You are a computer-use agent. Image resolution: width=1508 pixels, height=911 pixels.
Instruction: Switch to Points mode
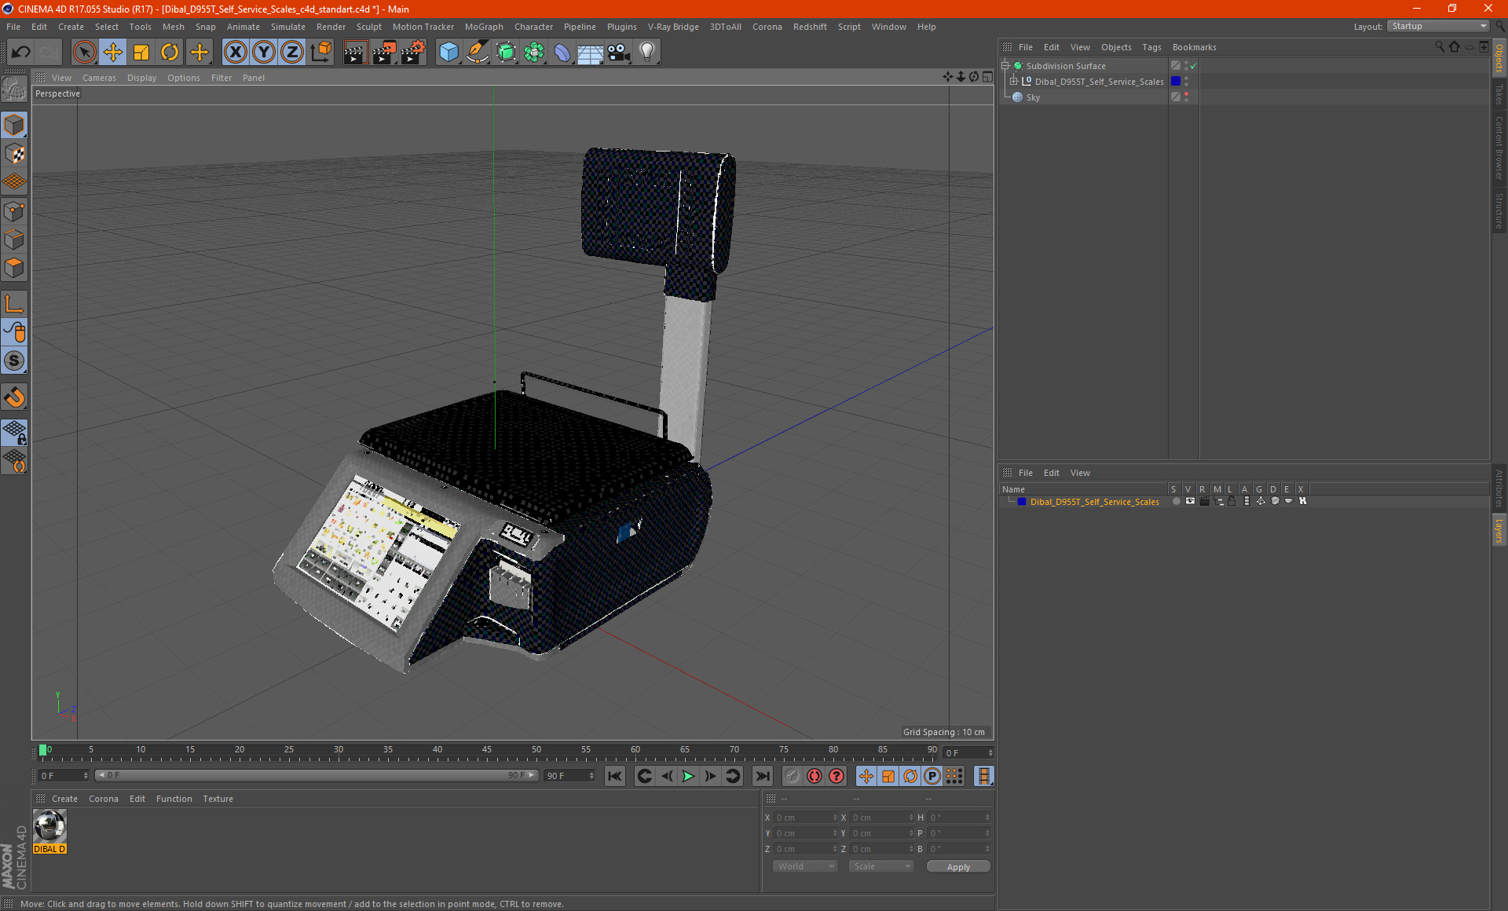(x=14, y=211)
